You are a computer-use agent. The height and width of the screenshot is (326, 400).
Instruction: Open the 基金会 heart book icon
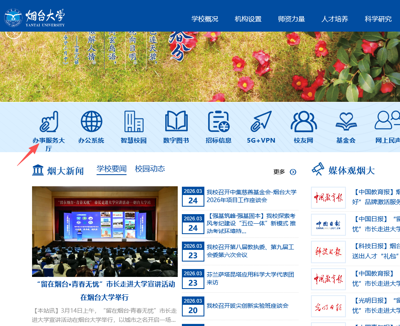point(346,122)
